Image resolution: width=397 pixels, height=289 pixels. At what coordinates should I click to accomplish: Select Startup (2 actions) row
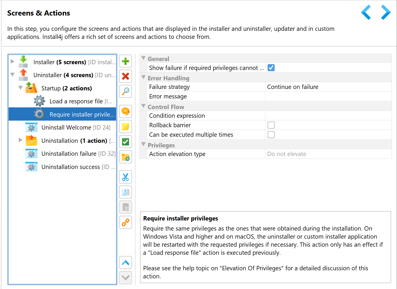(62, 88)
